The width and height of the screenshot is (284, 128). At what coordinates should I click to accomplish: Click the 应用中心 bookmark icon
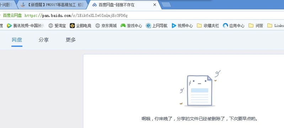(225, 26)
